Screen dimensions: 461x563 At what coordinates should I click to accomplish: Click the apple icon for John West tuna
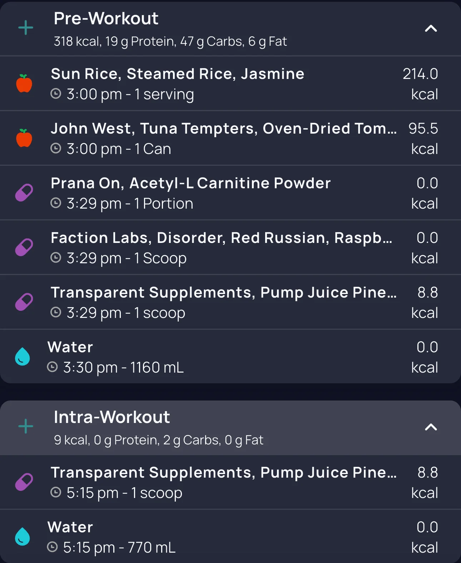coord(24,138)
